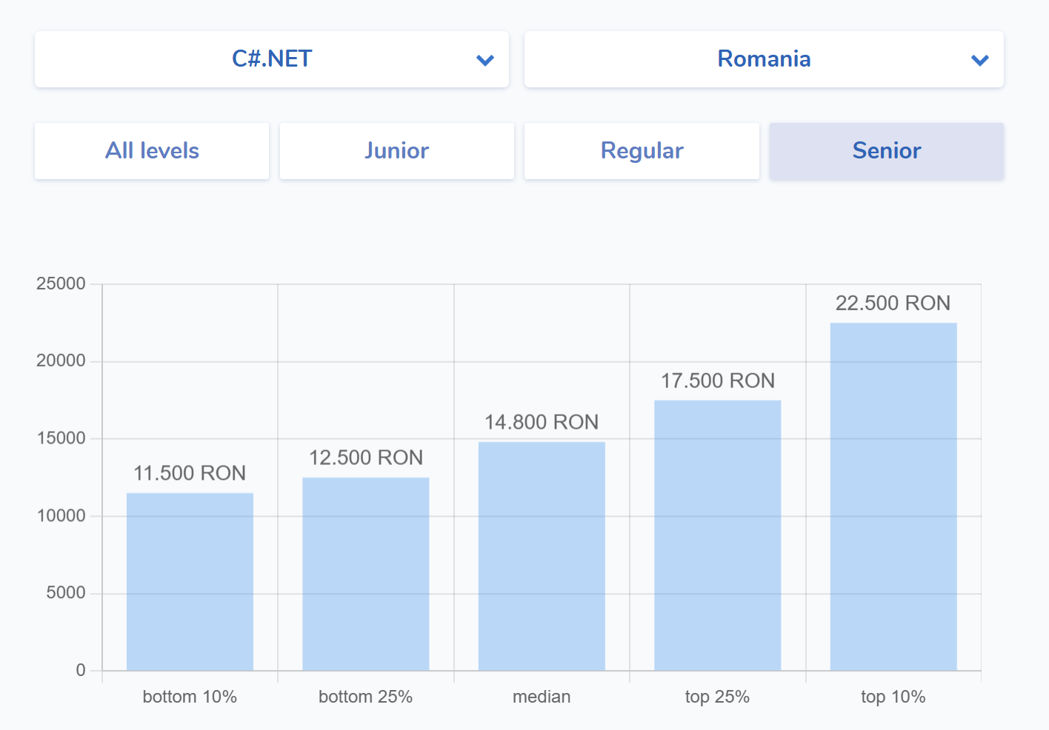The height and width of the screenshot is (730, 1049).
Task: Click the 14.800 RON value label
Action: pyautogui.click(x=542, y=423)
